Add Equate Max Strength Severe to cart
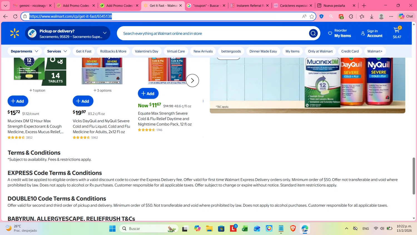This screenshot has height=235, width=417. (148, 94)
